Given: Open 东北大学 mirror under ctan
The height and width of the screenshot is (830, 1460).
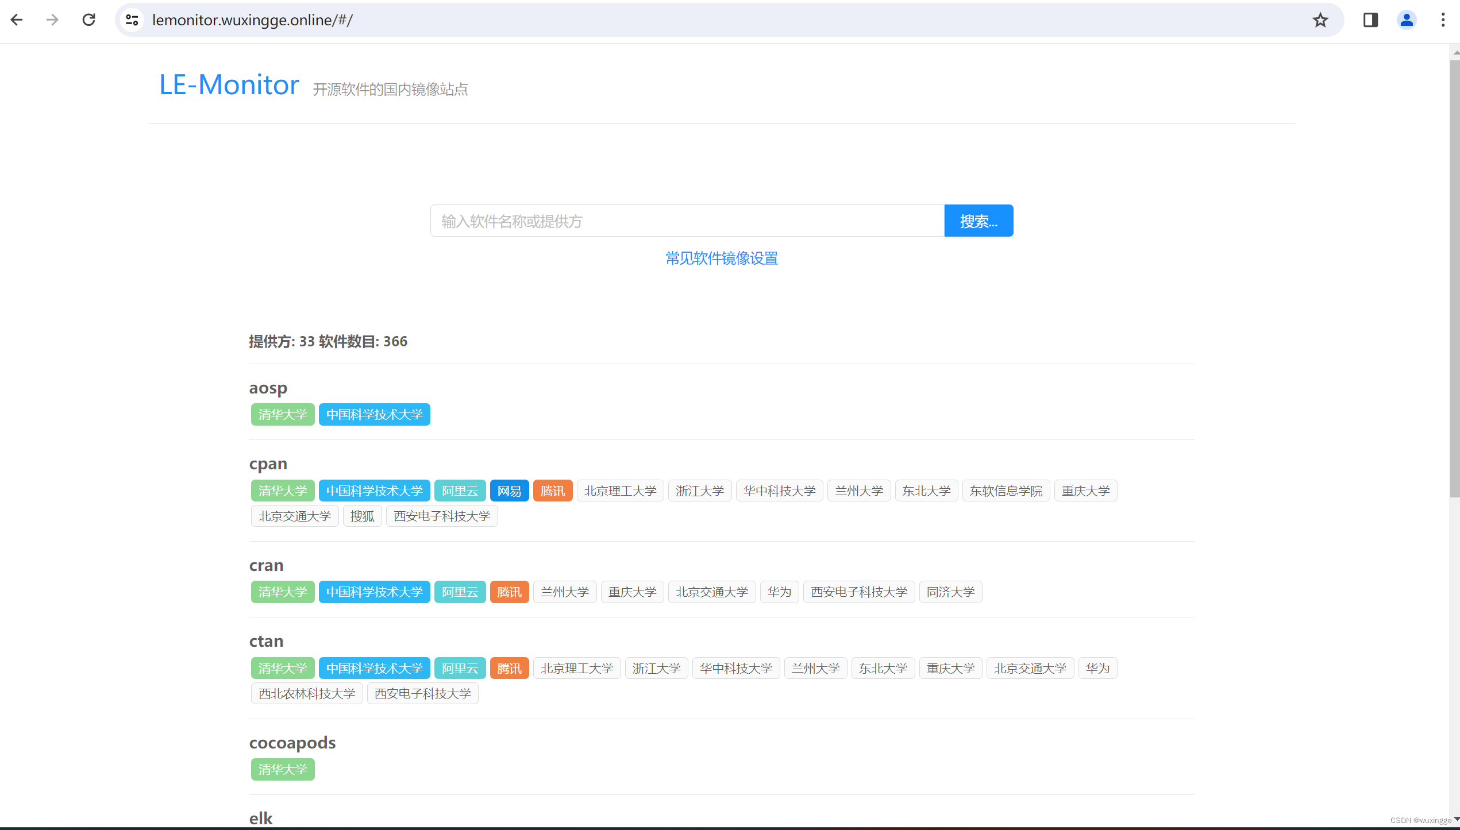Looking at the screenshot, I should [883, 669].
